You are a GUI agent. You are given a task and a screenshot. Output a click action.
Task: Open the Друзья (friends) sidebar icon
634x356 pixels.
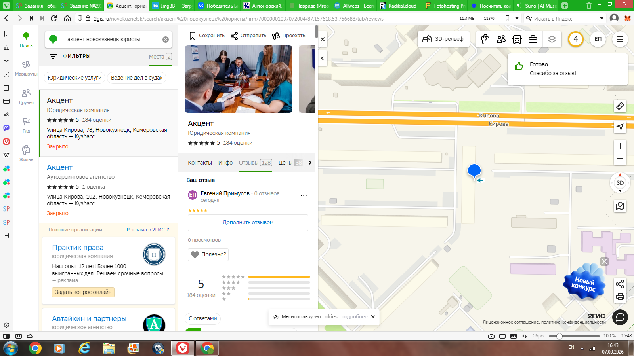tap(26, 97)
